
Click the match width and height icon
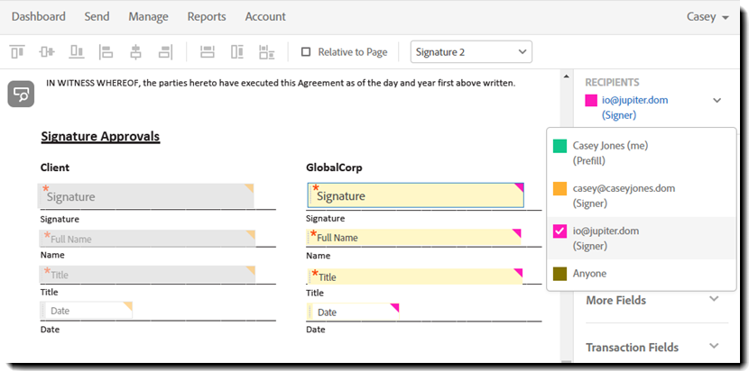click(267, 52)
